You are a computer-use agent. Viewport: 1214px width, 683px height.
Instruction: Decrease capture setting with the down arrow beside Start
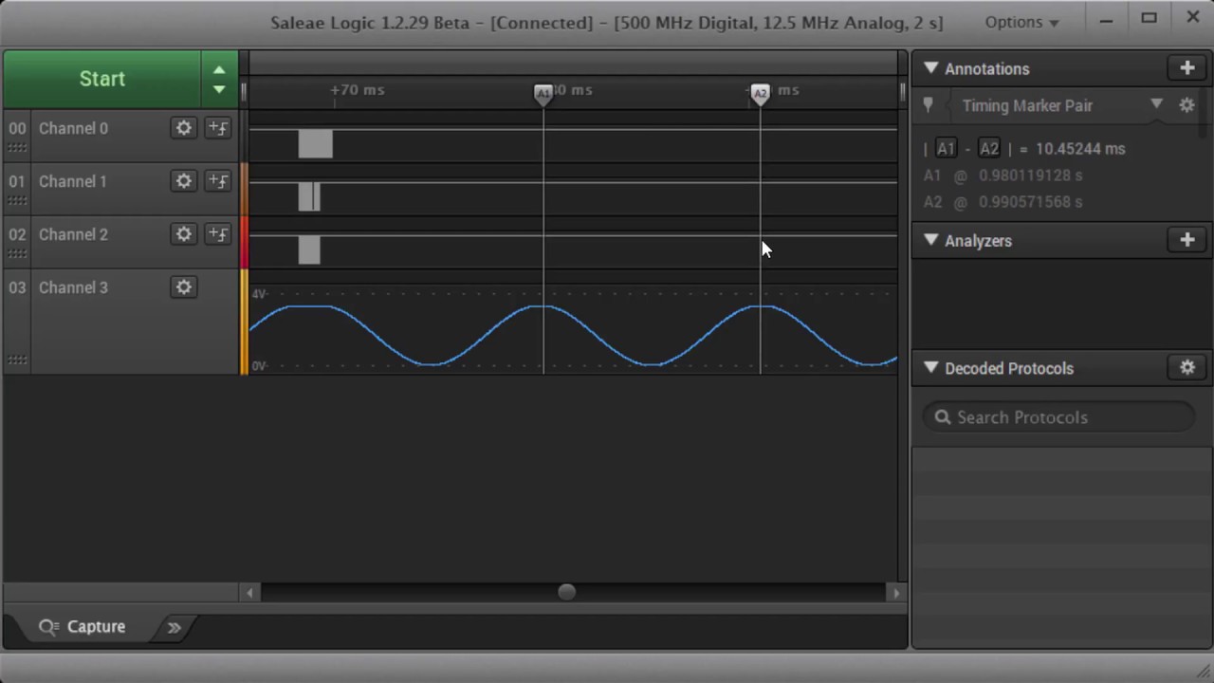(219, 89)
